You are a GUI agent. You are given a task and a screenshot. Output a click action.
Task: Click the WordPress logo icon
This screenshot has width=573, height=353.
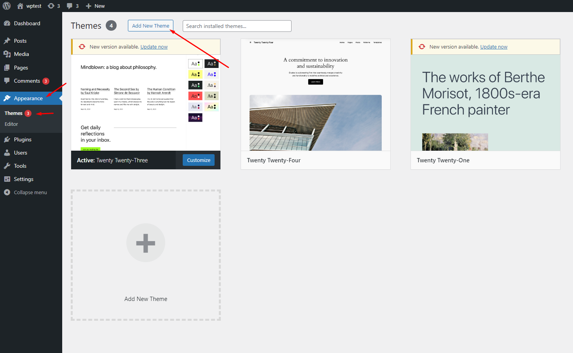(x=7, y=6)
